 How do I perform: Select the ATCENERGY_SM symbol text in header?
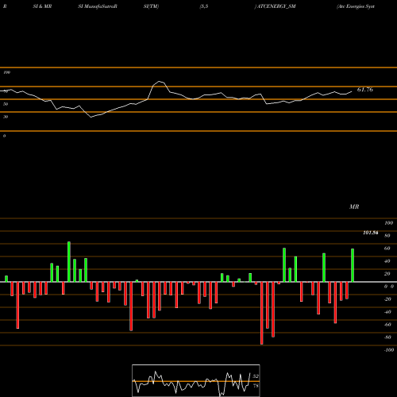276,6
